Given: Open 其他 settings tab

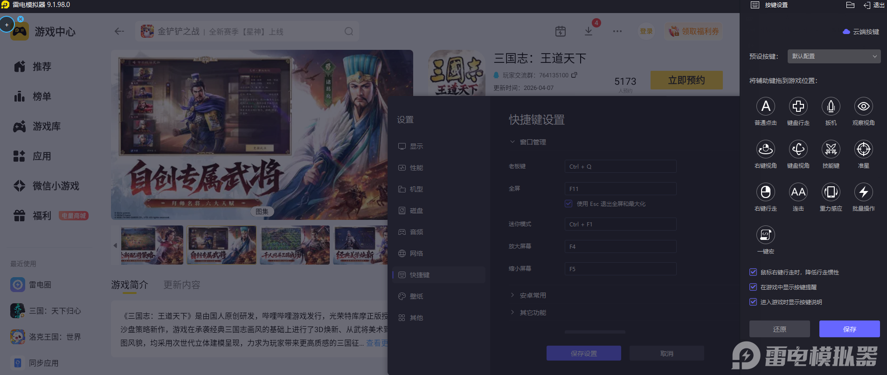Looking at the screenshot, I should 439,318.
